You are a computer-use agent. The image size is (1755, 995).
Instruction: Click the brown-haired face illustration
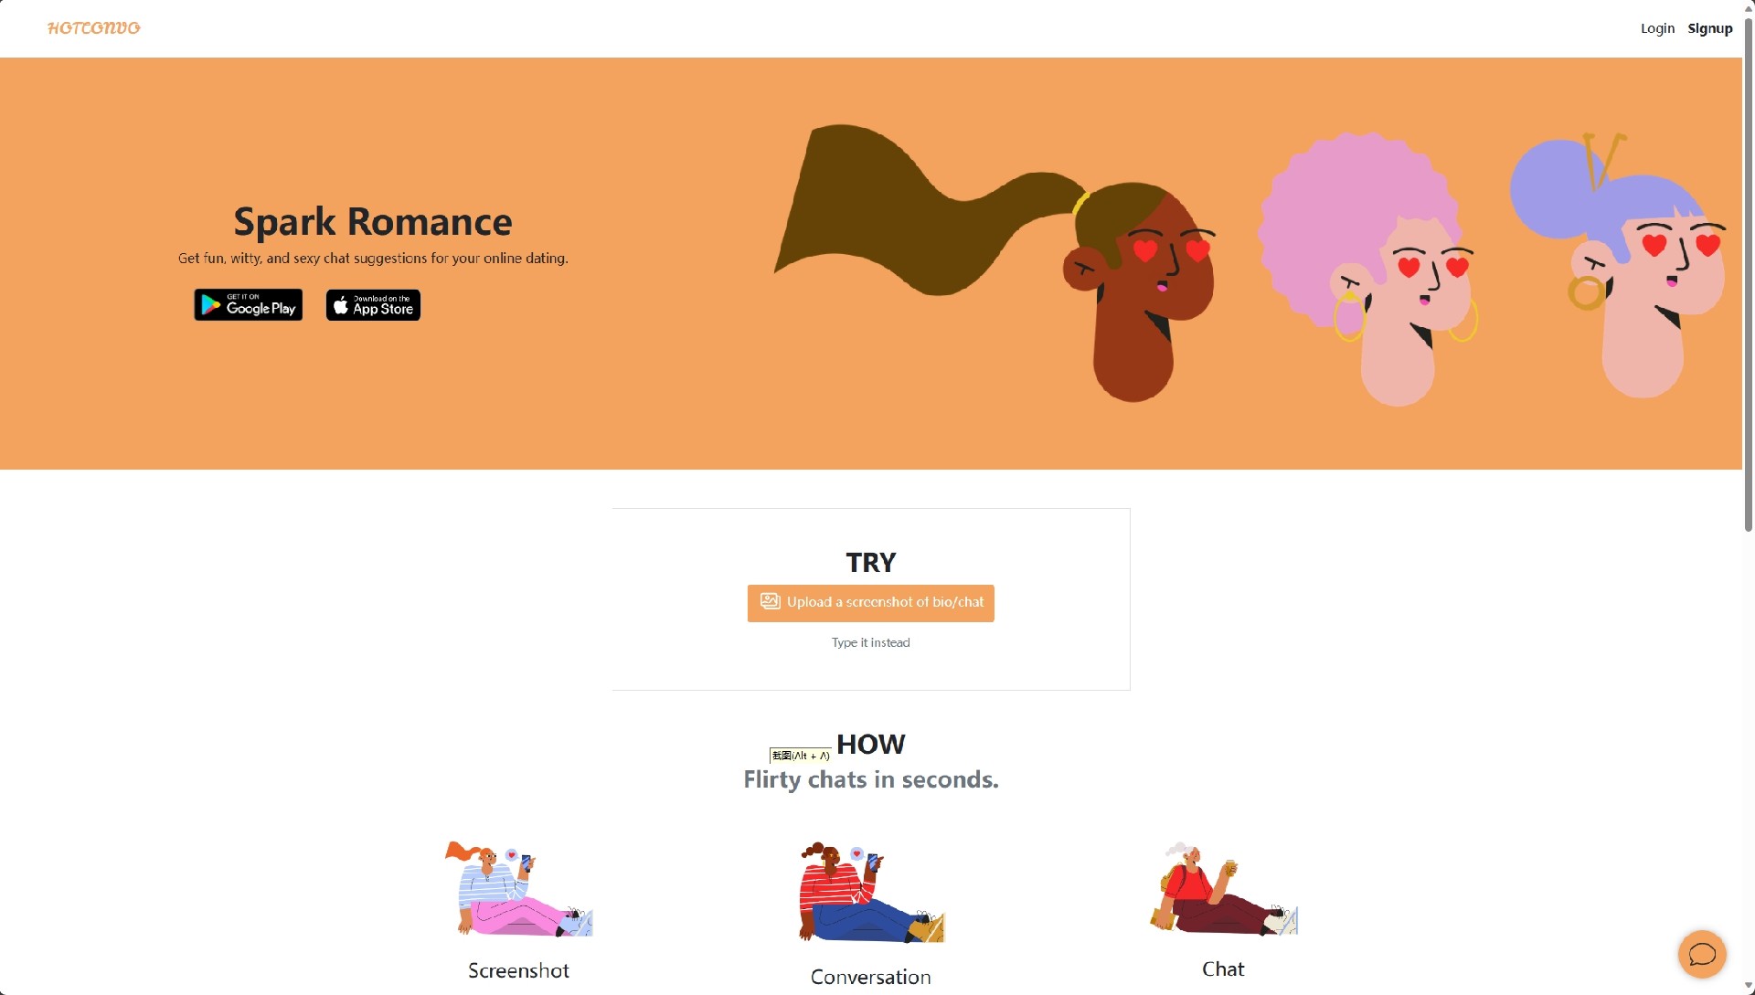coord(995,263)
